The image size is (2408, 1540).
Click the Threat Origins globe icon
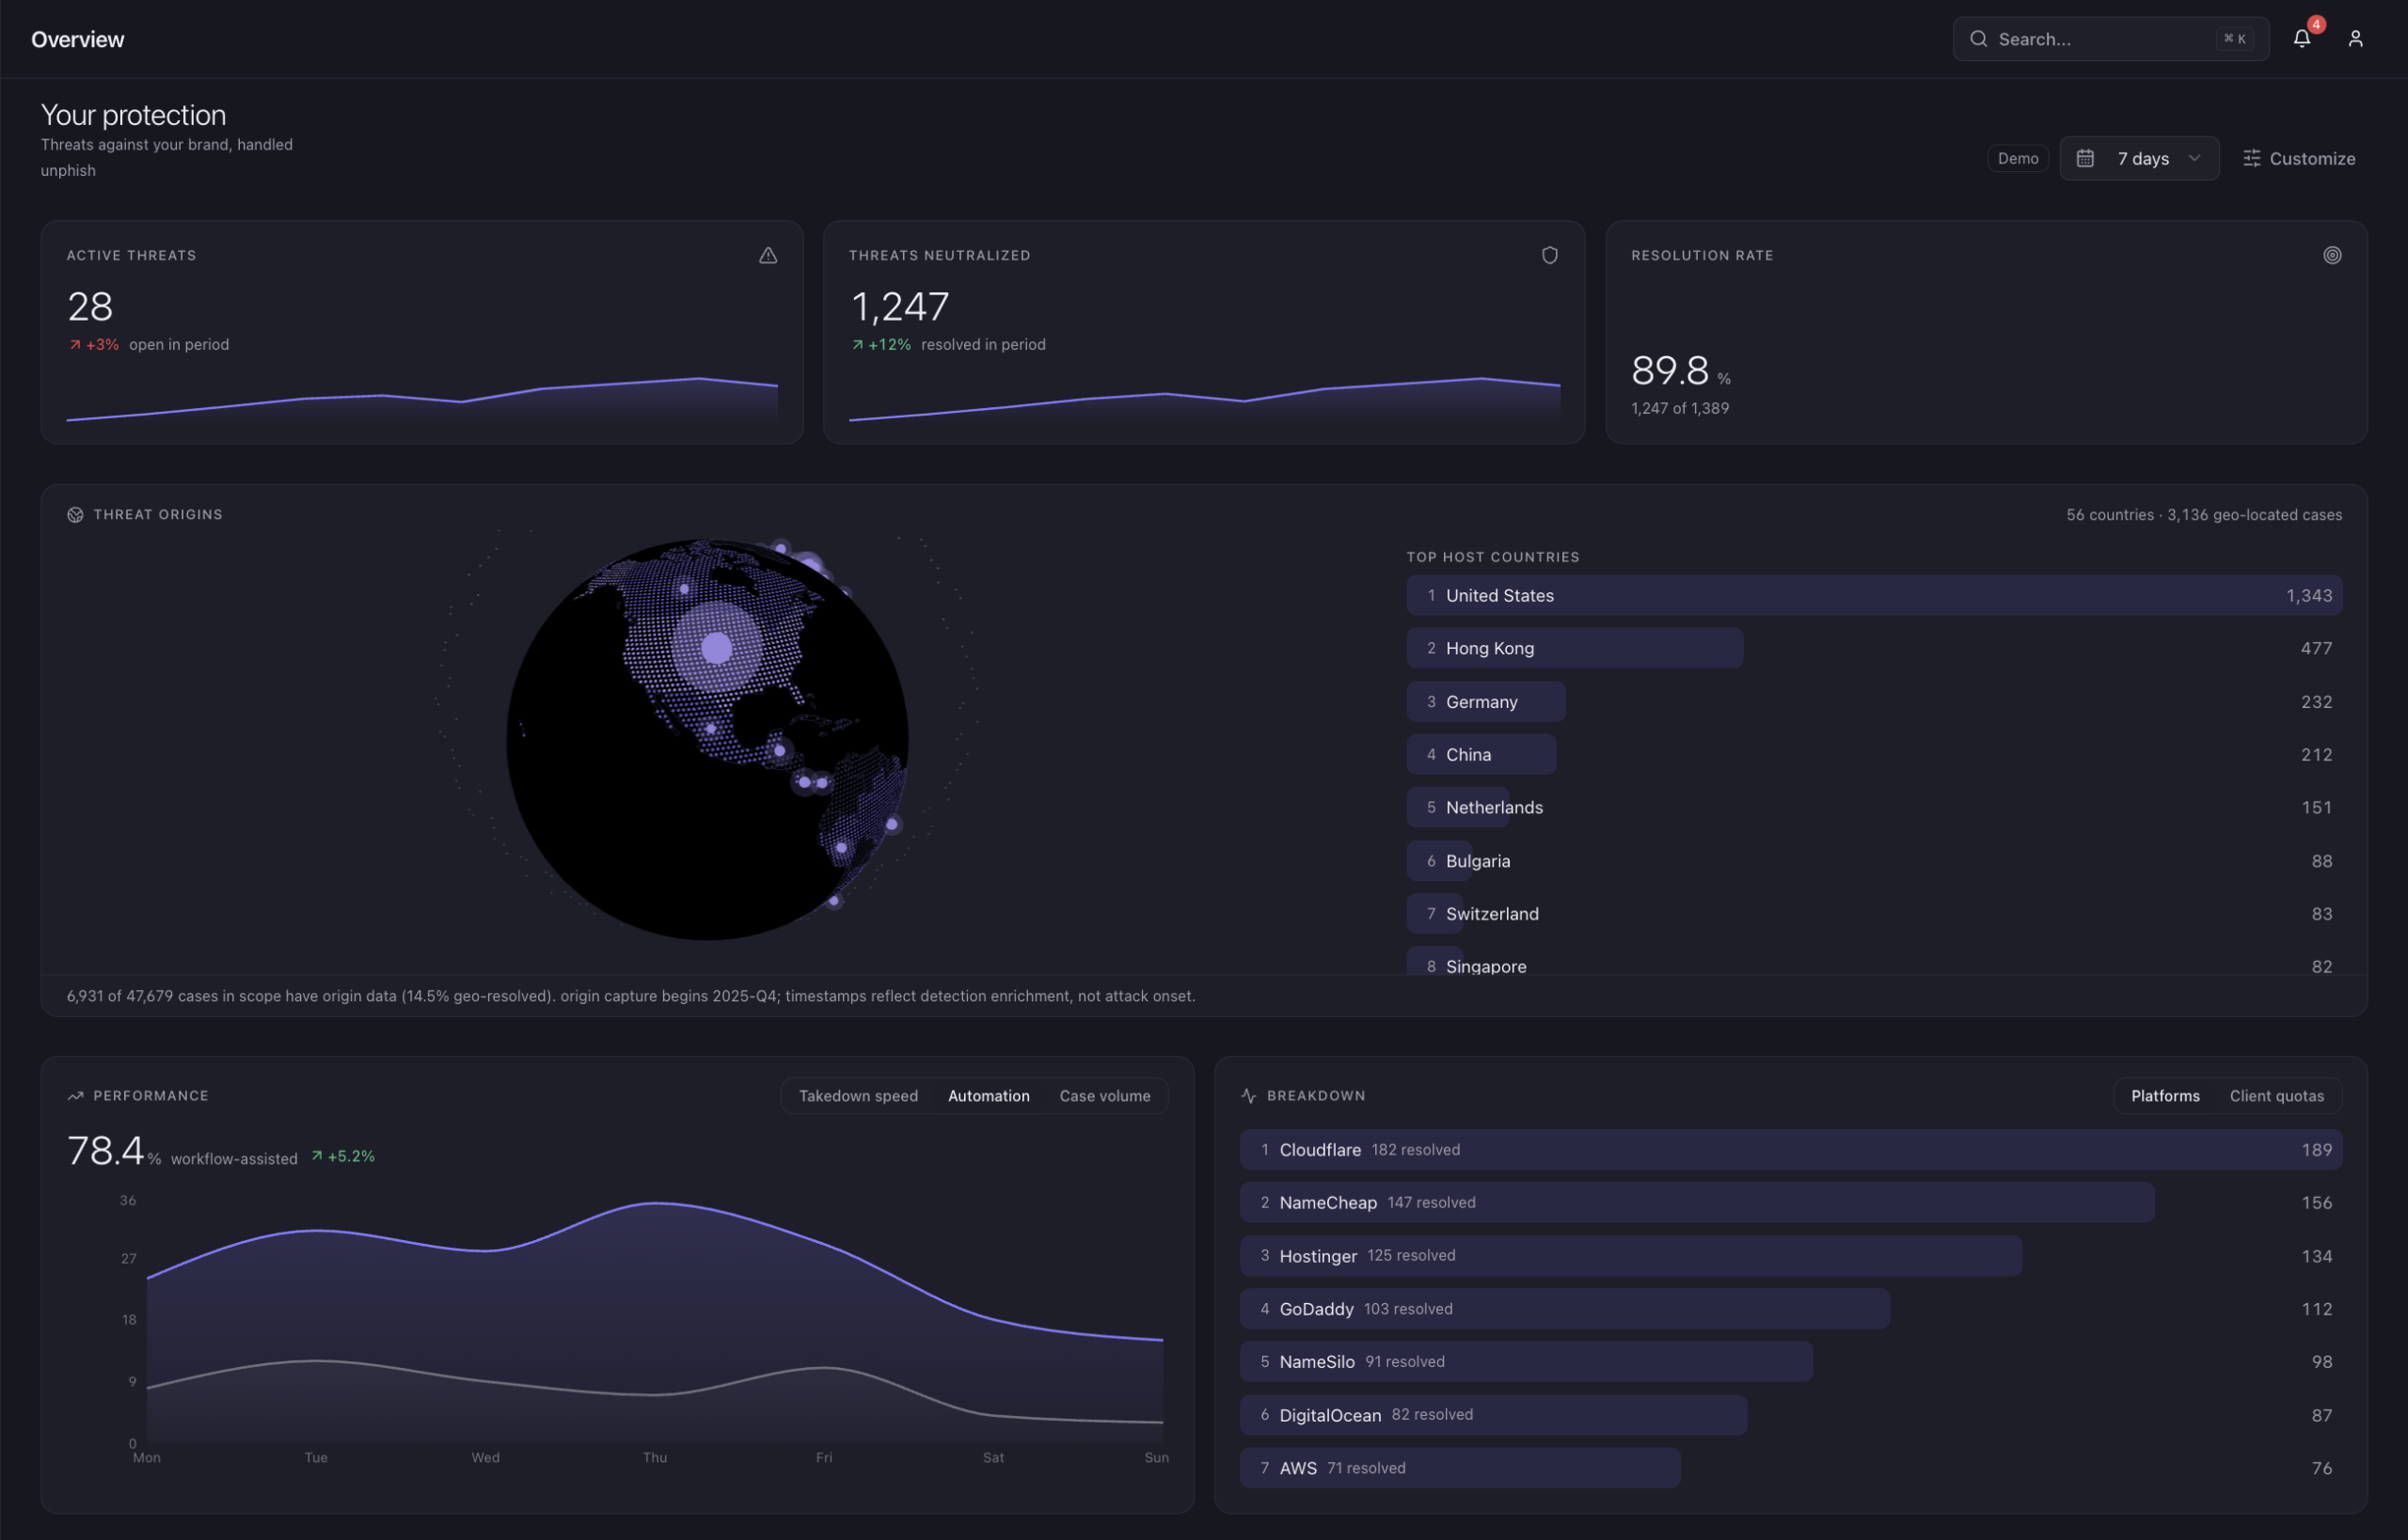tap(75, 515)
